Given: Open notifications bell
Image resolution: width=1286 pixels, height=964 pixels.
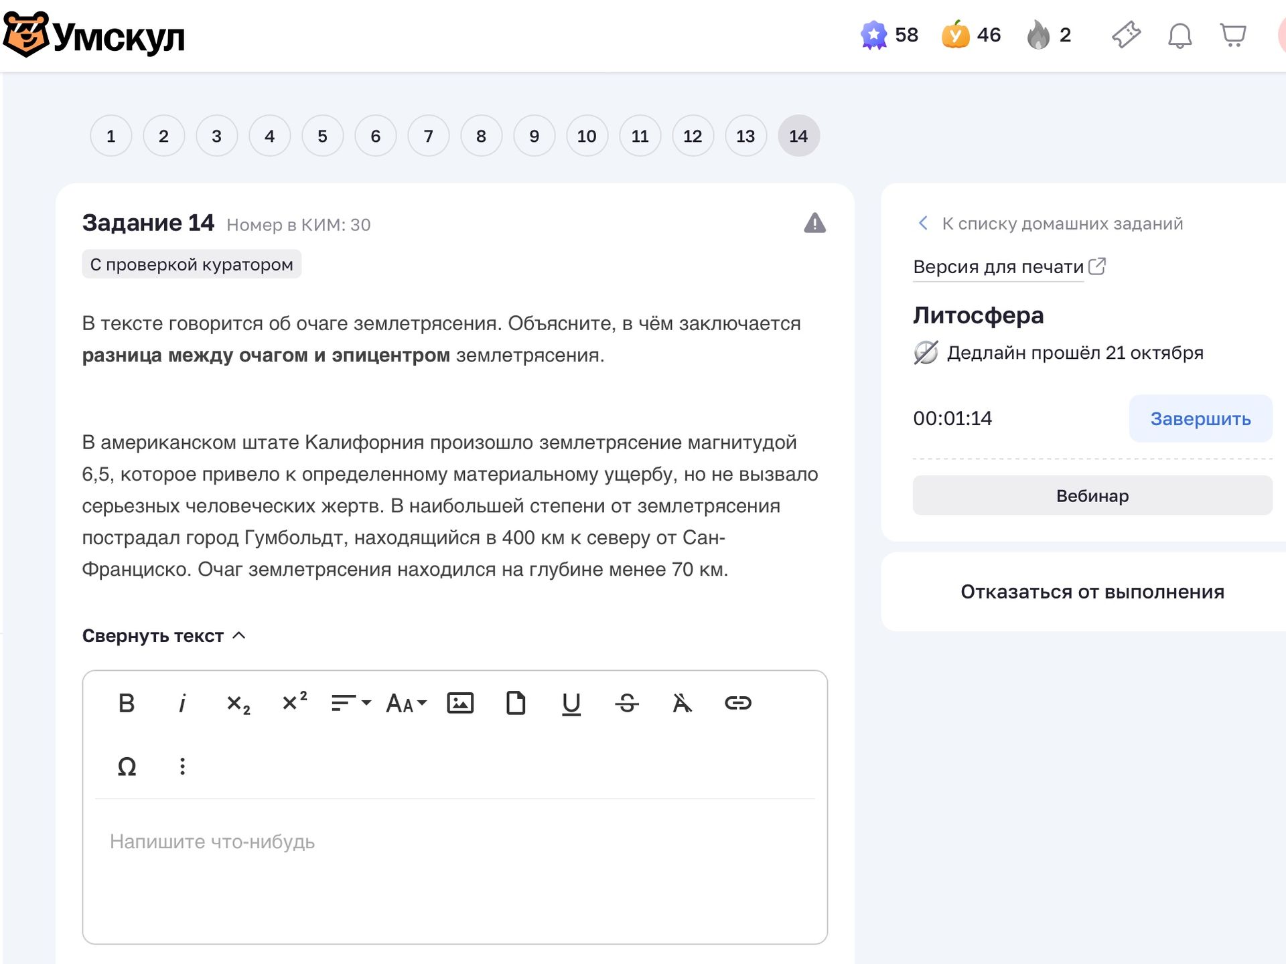Looking at the screenshot, I should tap(1180, 35).
